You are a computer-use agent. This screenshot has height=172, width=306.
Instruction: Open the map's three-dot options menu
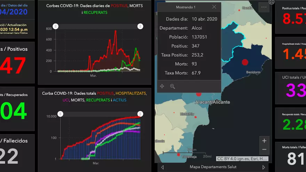click(x=264, y=7)
